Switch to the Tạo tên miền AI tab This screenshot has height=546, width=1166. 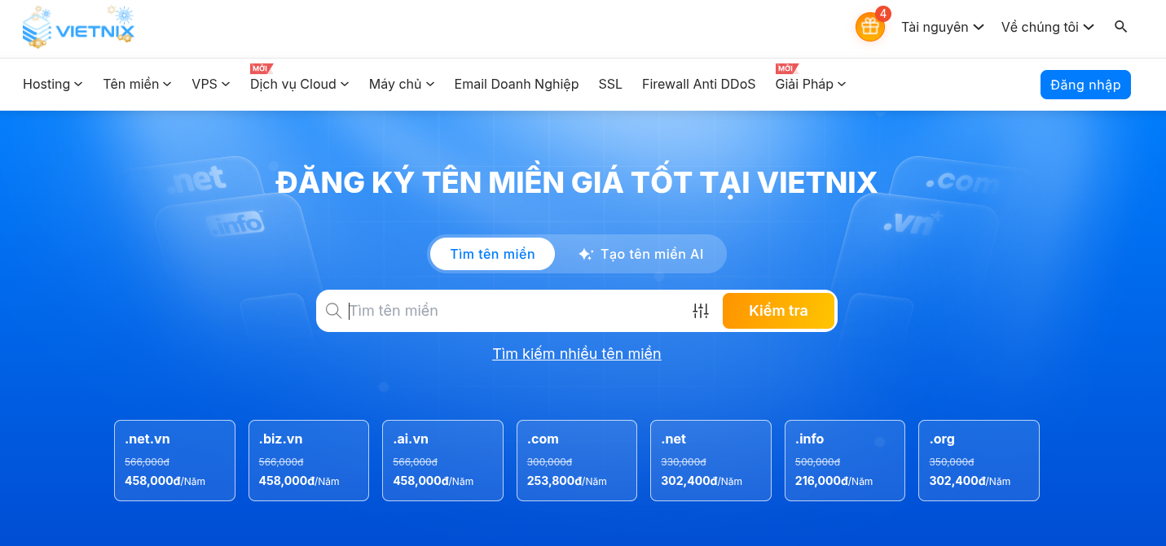click(x=650, y=253)
